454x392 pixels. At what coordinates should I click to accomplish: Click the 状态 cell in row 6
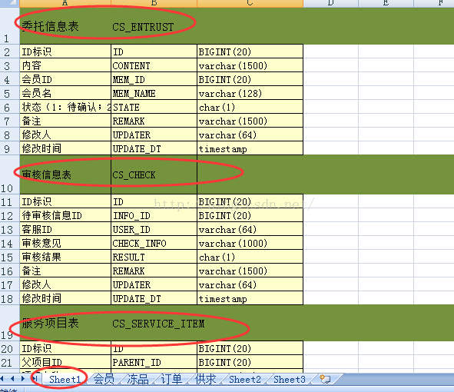(65, 107)
